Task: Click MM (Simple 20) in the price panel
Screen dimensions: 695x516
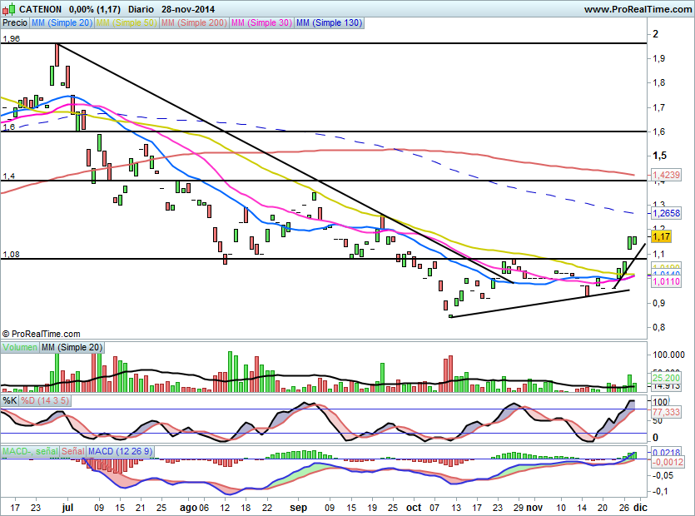Action: pos(62,23)
